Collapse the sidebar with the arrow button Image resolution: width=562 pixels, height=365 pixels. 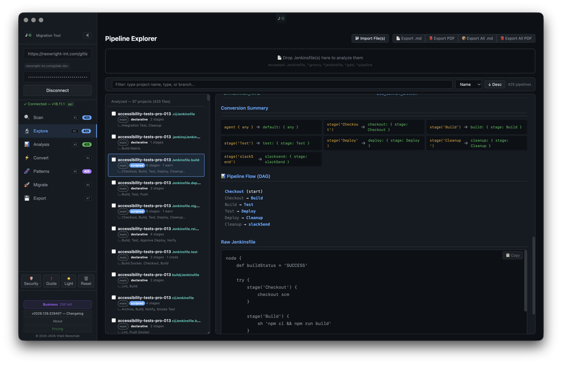click(87, 35)
